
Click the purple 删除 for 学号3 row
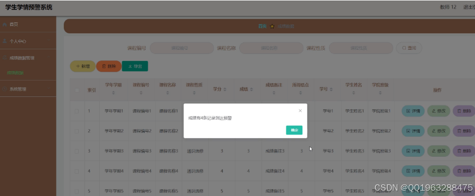coord(464,151)
